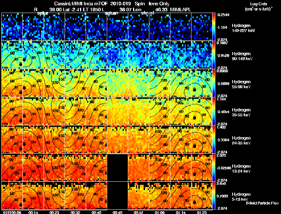Screen dimensions: 281x214
Task: Click the 'Log Cnts' colorbar title
Action: (259, 4)
